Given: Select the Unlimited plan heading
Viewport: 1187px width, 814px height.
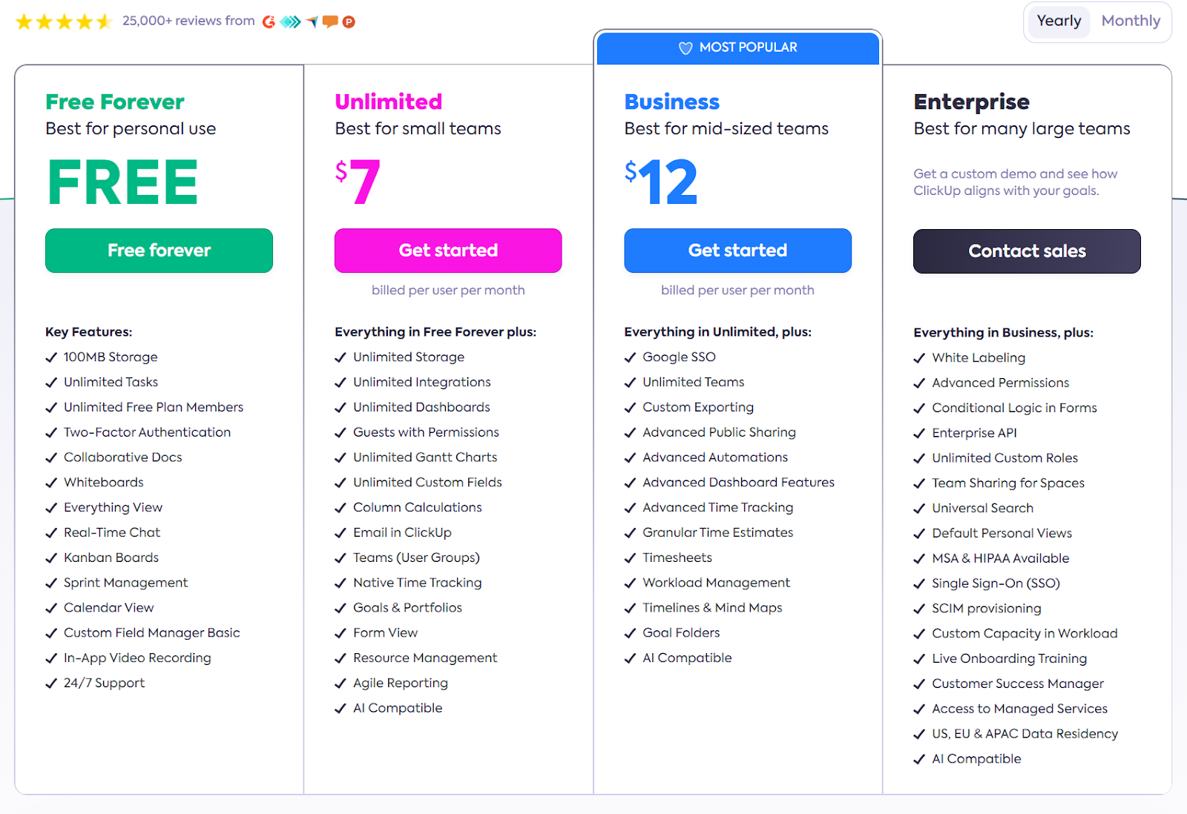Looking at the screenshot, I should coord(388,102).
